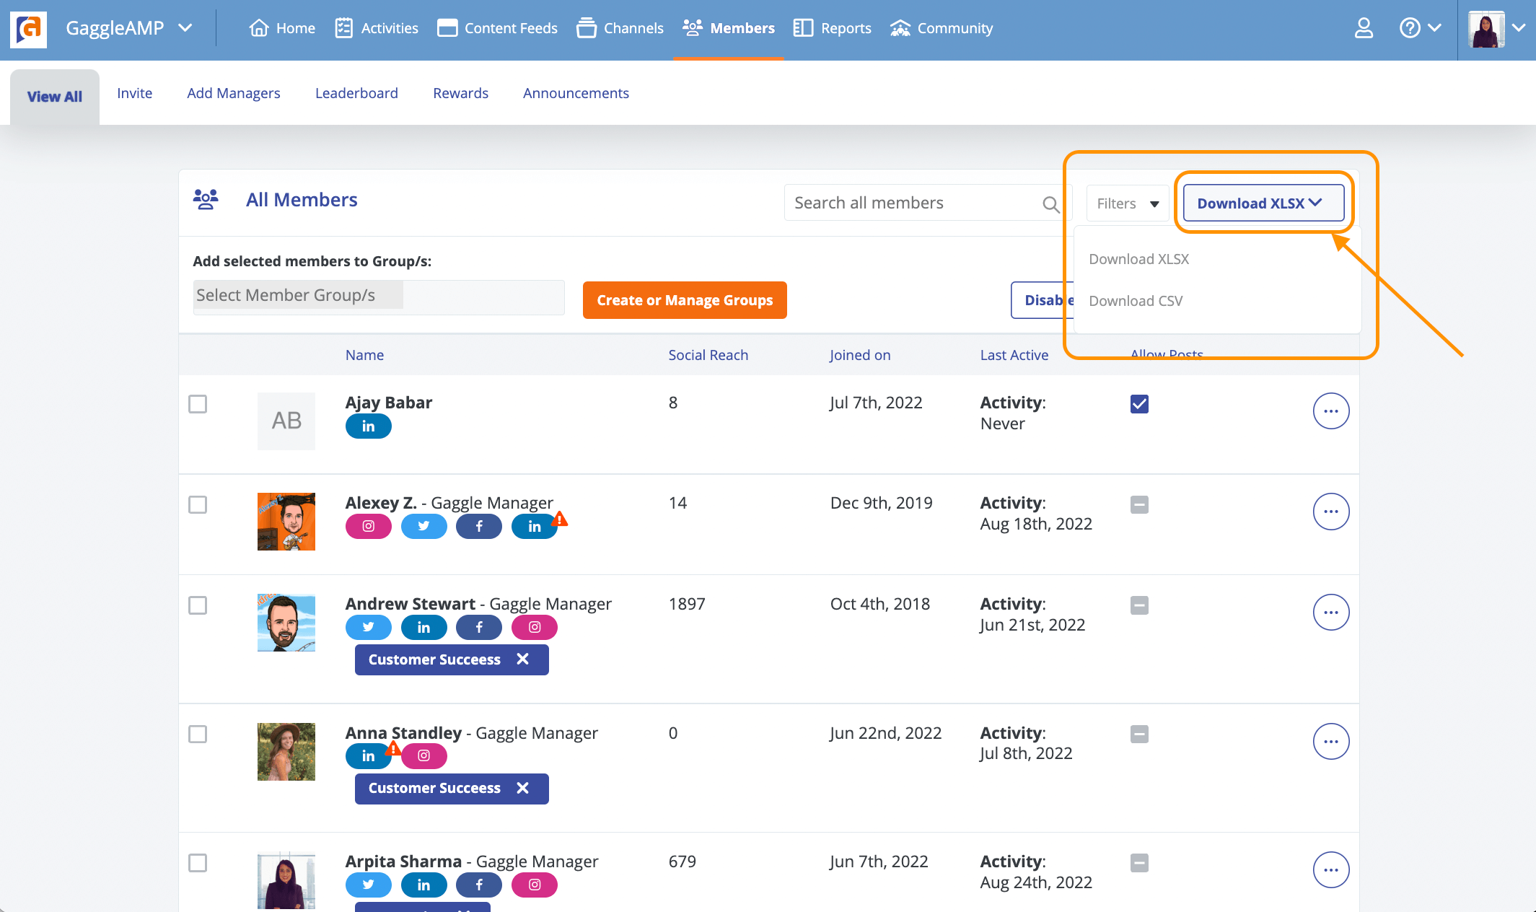1536x912 pixels.
Task: Click Alexey Z.'s Twitter badge
Action: 424,527
